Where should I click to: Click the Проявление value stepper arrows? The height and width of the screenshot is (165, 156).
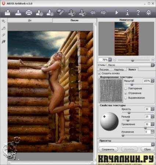152,124
